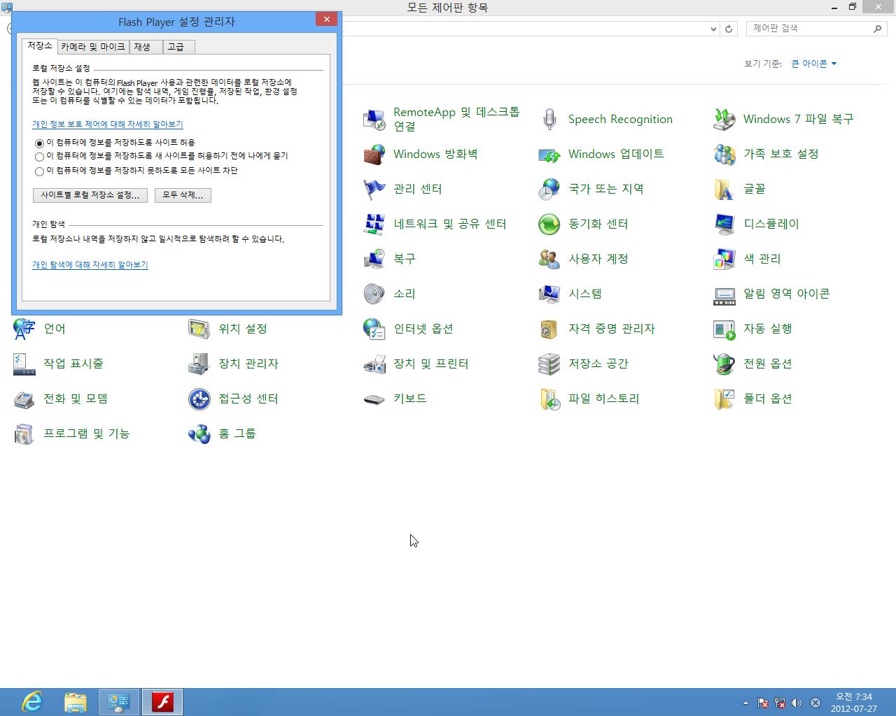Screen dimensions: 896x716
Task: Open the RemoteApp 및 데스크톱 연결 icon
Action: 374,119
